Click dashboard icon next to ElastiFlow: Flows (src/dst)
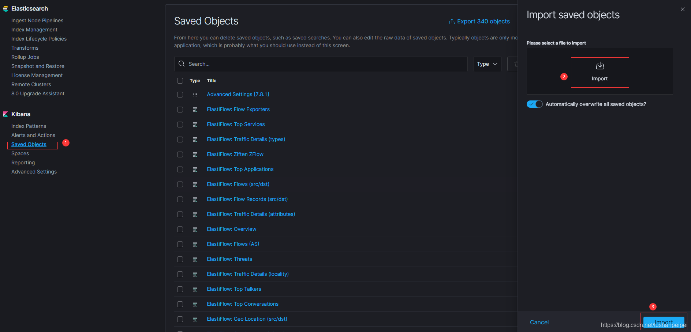This screenshot has height=332, width=691. [x=195, y=184]
